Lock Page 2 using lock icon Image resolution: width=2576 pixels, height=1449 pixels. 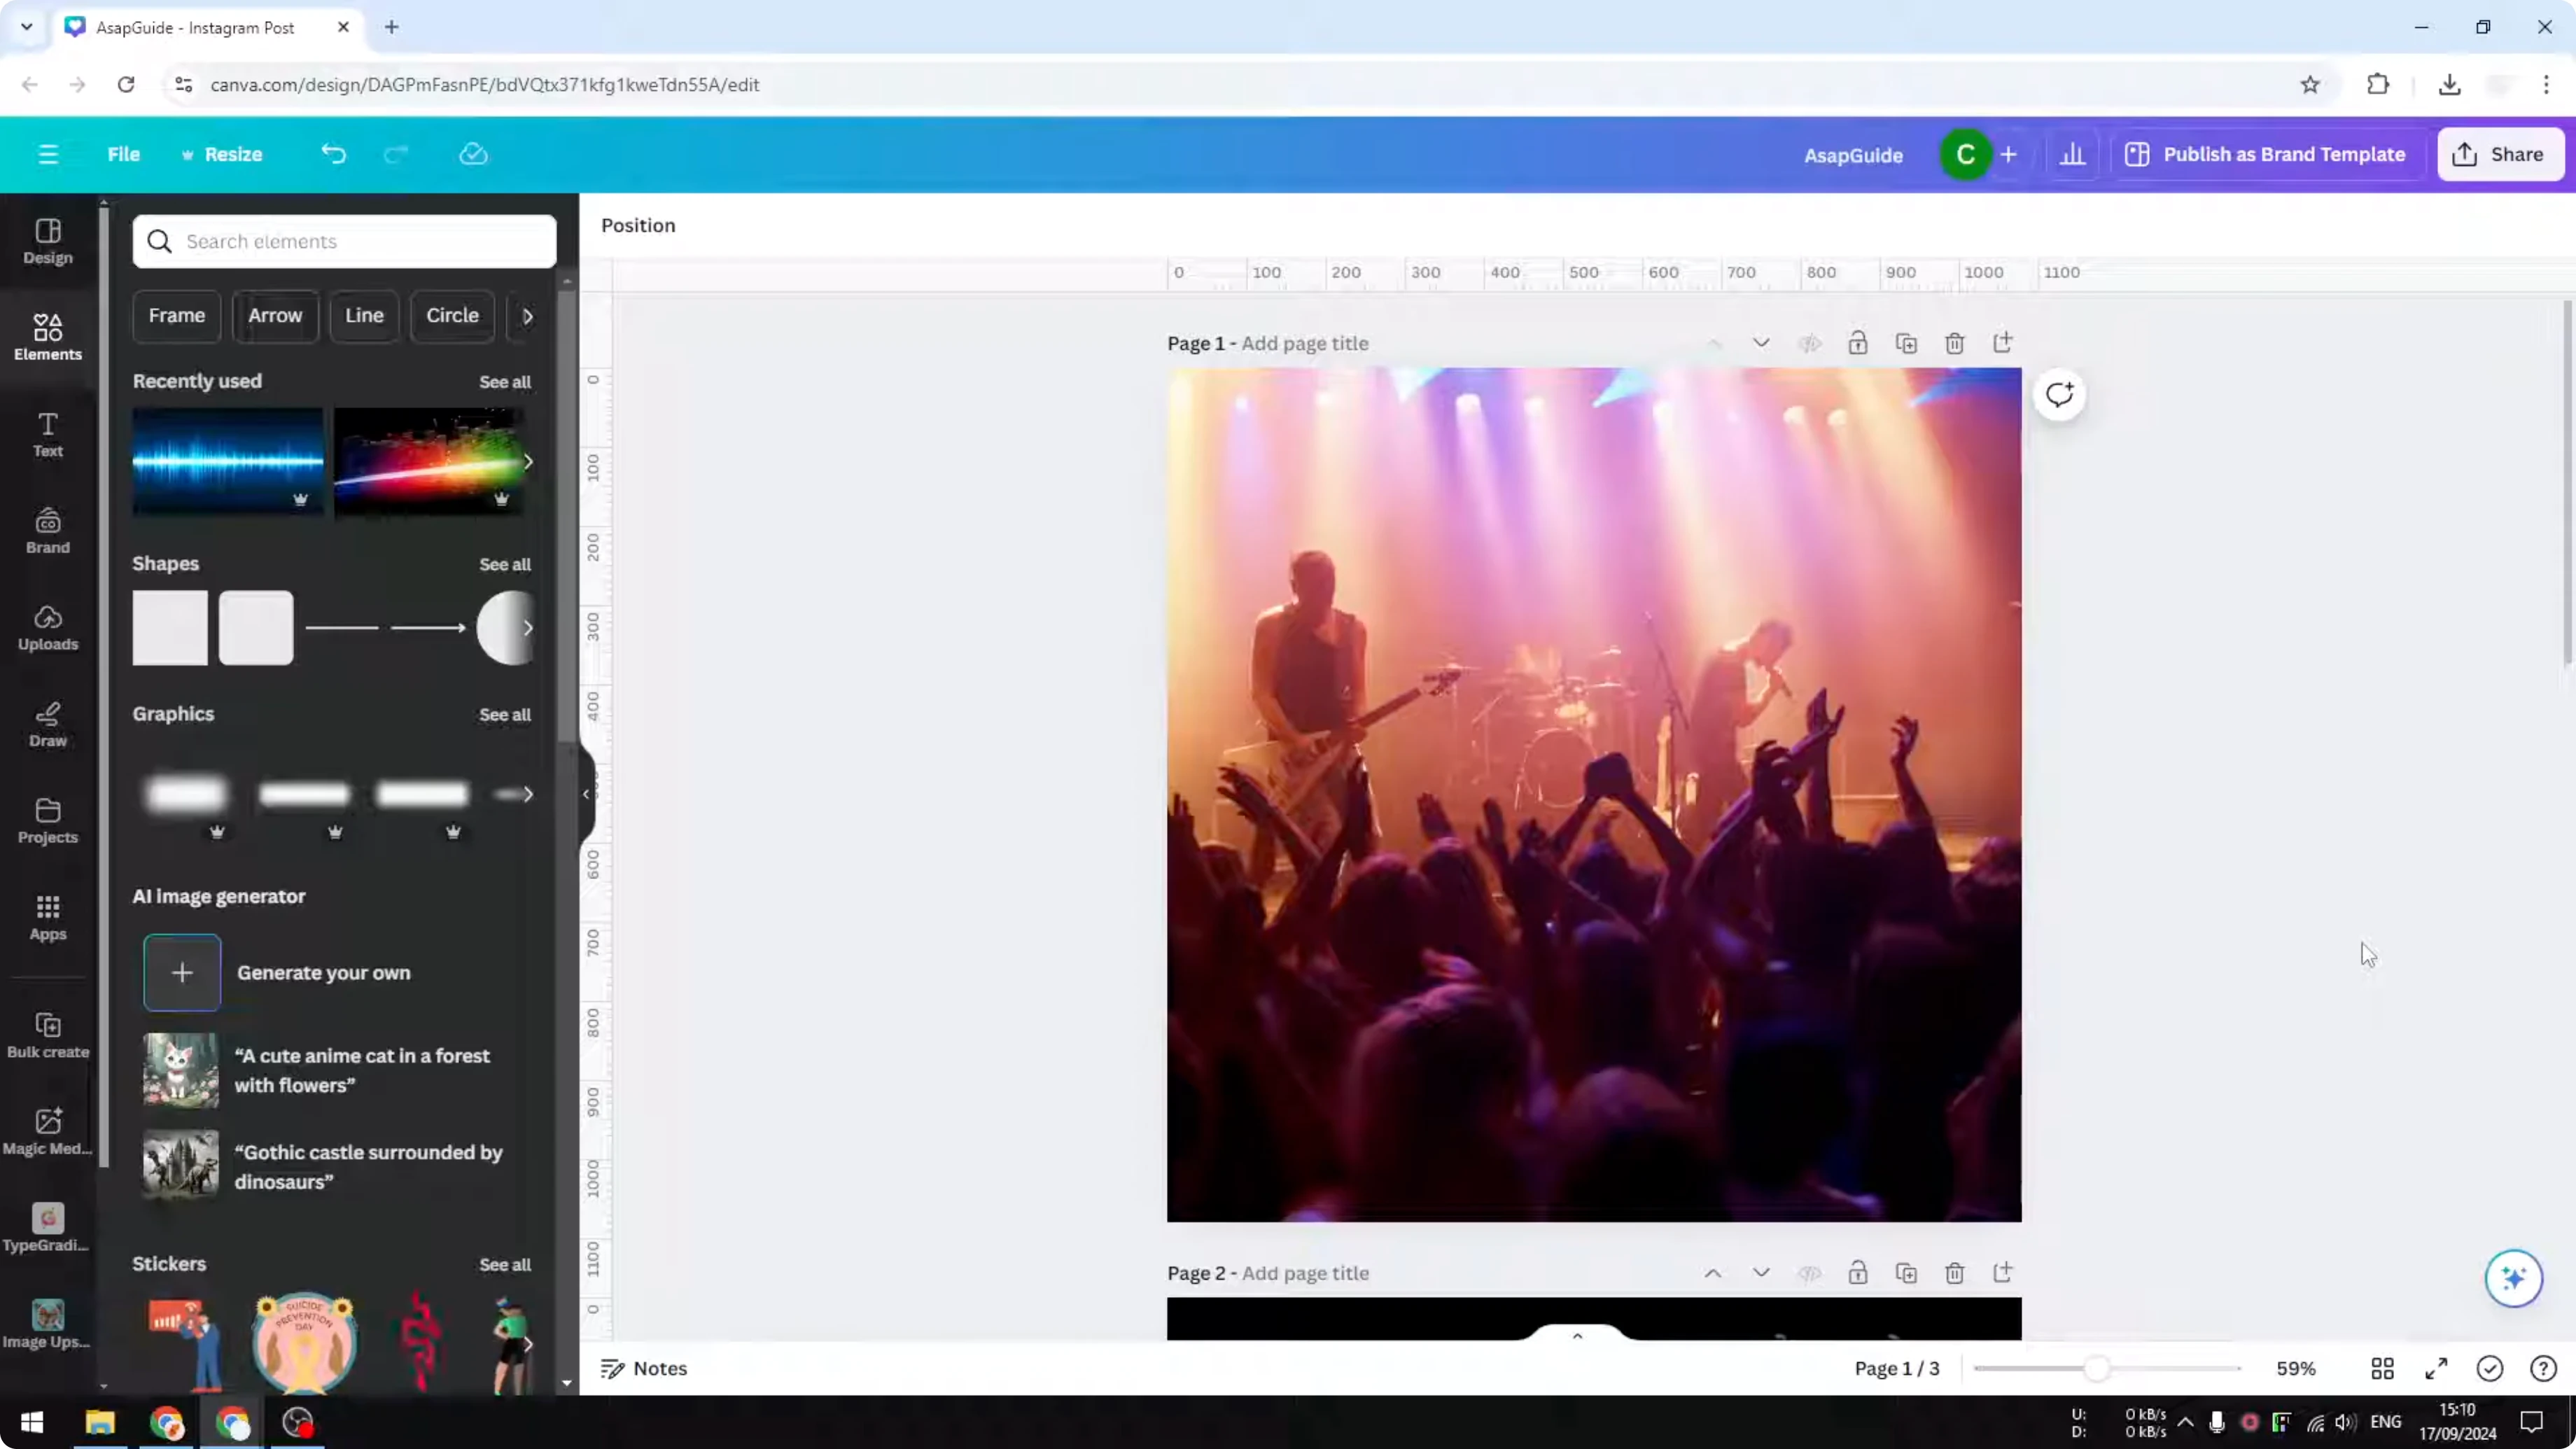1857,1273
